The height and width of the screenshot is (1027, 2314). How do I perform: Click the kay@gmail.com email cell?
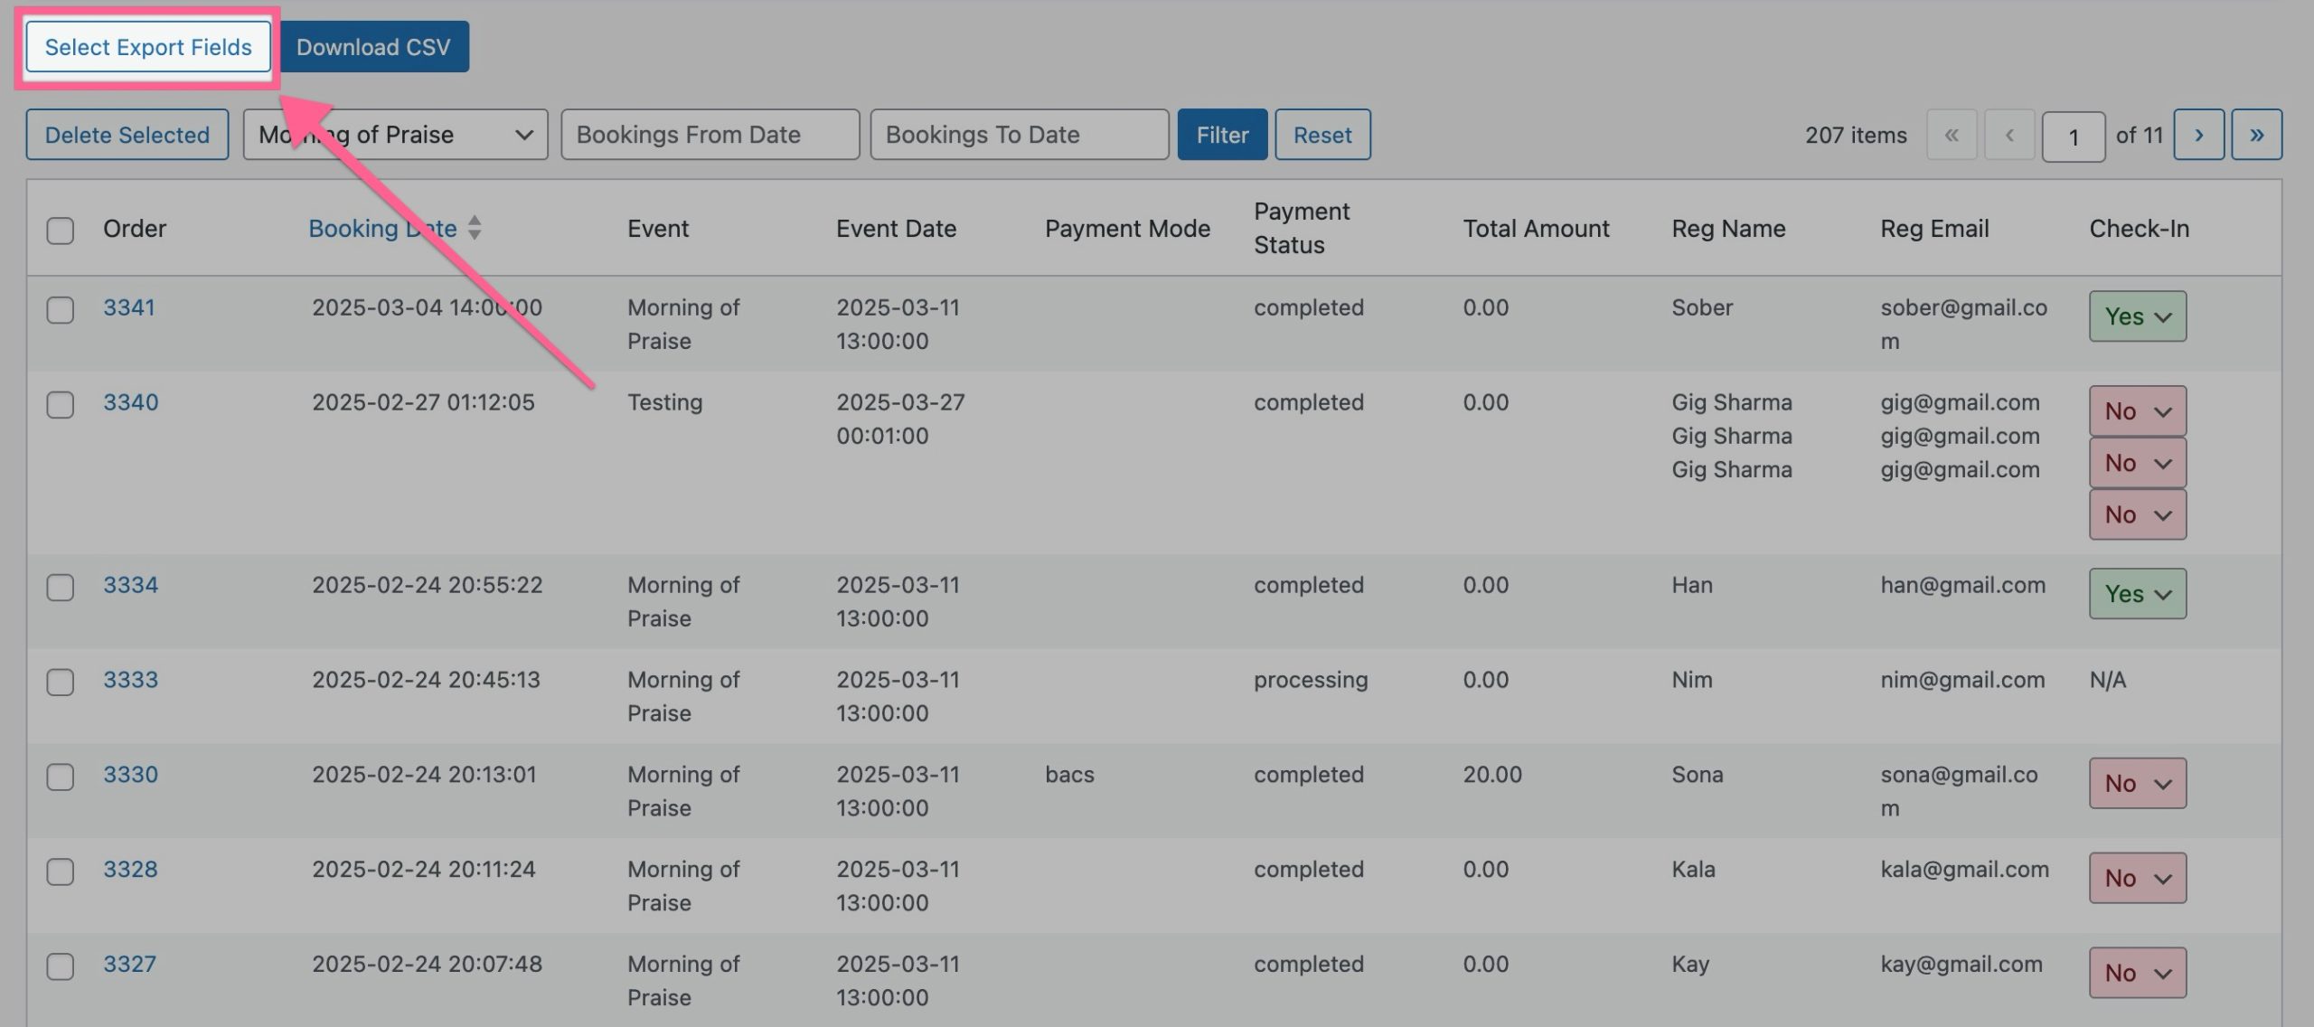(1961, 965)
